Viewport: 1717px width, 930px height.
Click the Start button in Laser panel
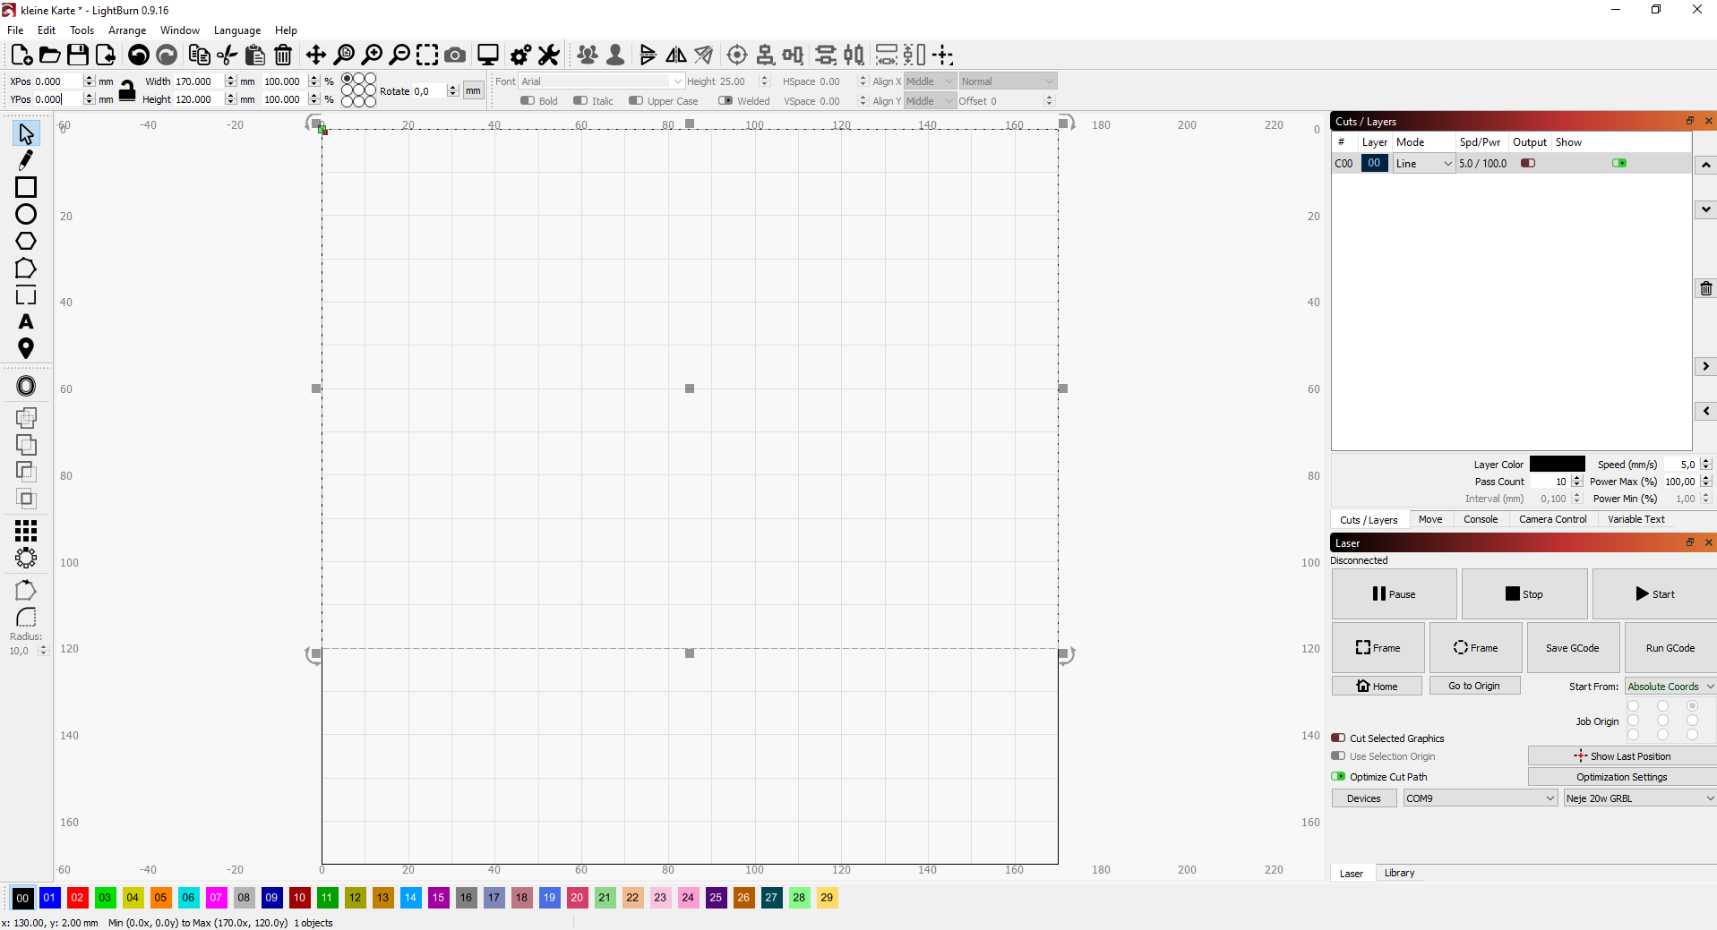1654,594
